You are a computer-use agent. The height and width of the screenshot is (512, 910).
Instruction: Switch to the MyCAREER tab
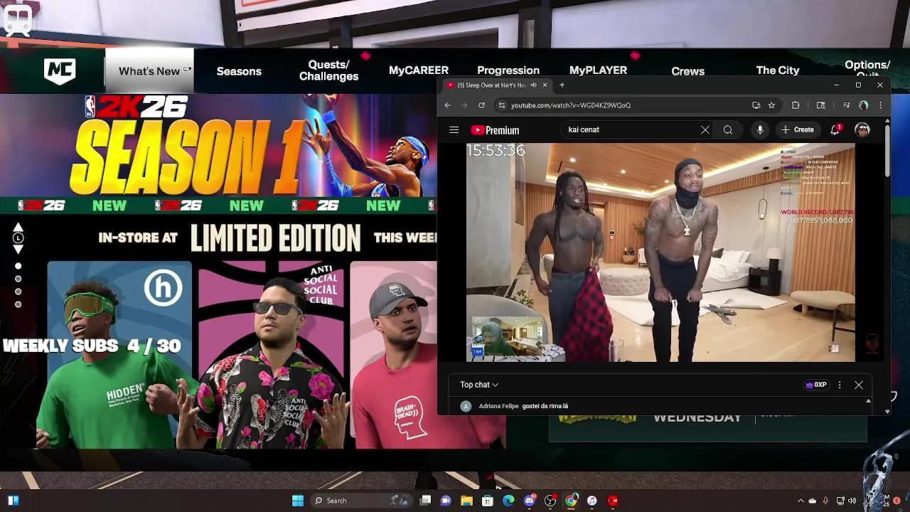point(418,70)
